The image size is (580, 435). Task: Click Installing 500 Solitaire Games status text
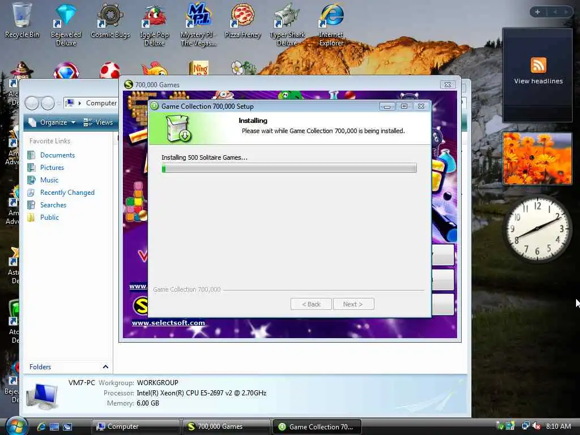[x=204, y=157]
